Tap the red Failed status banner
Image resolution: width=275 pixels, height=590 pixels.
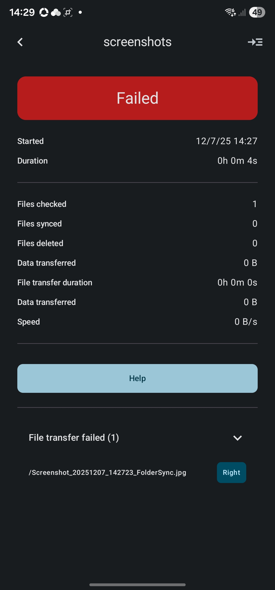137,98
